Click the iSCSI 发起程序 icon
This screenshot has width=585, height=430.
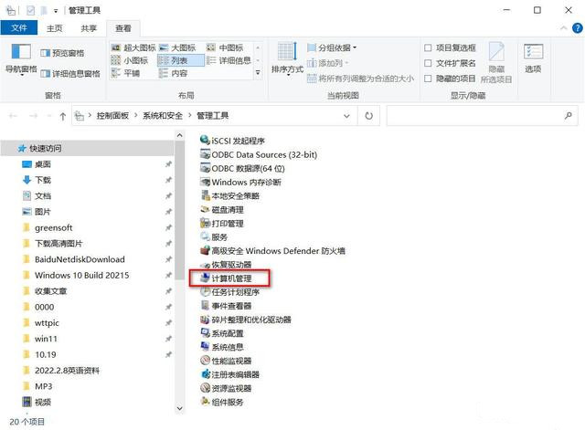click(x=205, y=141)
